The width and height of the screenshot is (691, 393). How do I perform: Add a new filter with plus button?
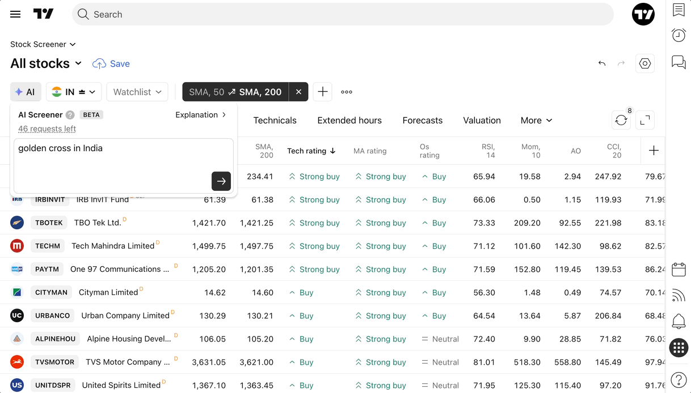pyautogui.click(x=323, y=92)
